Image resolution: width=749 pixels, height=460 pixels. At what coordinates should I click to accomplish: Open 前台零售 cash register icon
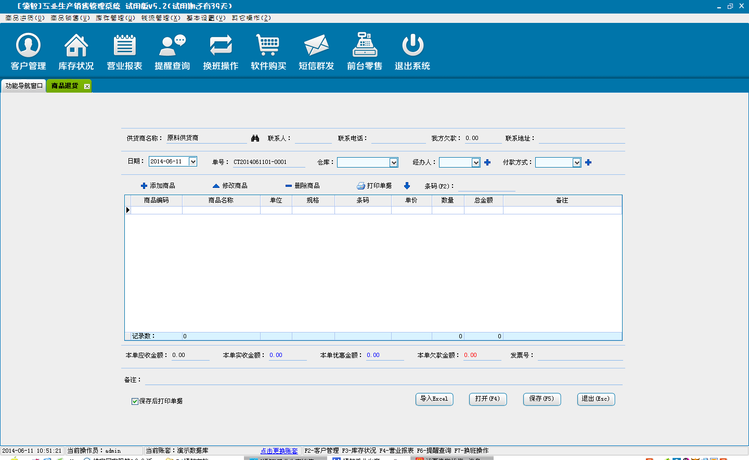[365, 46]
